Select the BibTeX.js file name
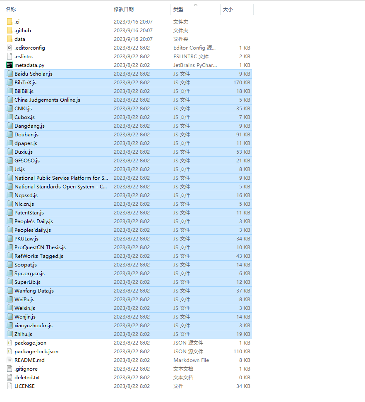Viewport: 365px width, 402px height. pos(25,82)
